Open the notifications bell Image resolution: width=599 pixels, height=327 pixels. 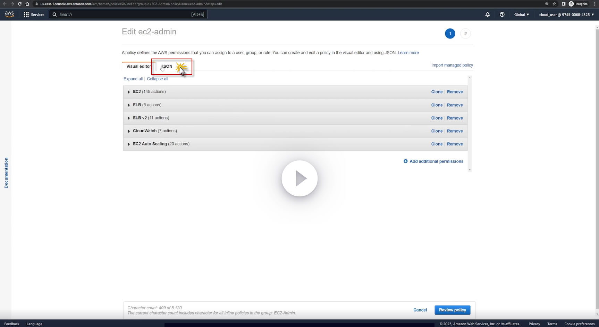488,15
